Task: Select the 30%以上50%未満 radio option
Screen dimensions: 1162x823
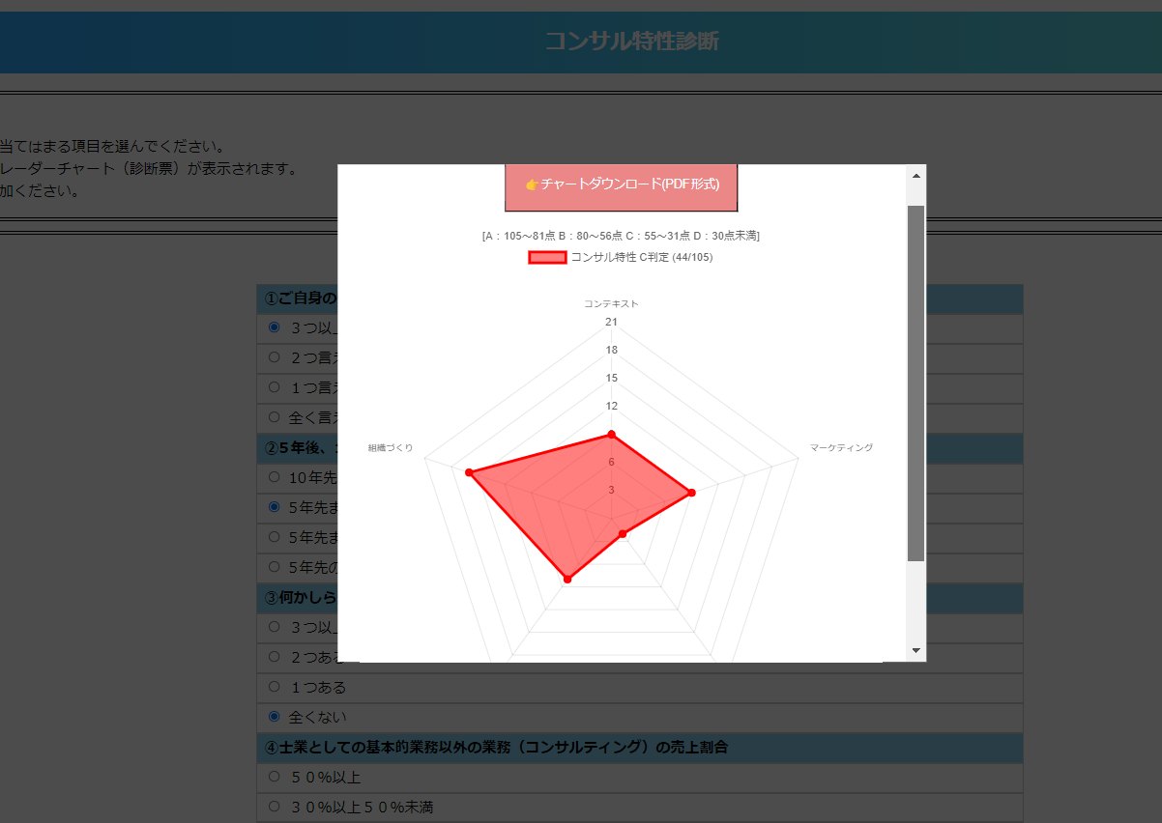Action: [x=274, y=807]
